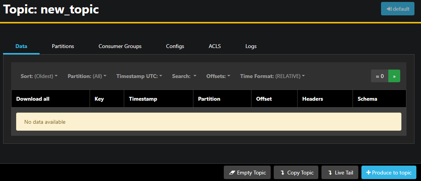Image resolution: width=421 pixels, height=181 pixels.
Task: Click the Produce to topic button
Action: [389, 173]
